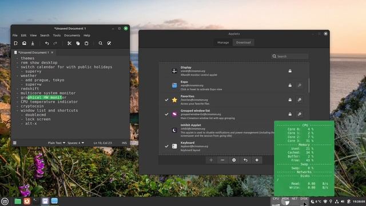Select the Expo applet row
The height and width of the screenshot is (206, 366).
click(234, 85)
